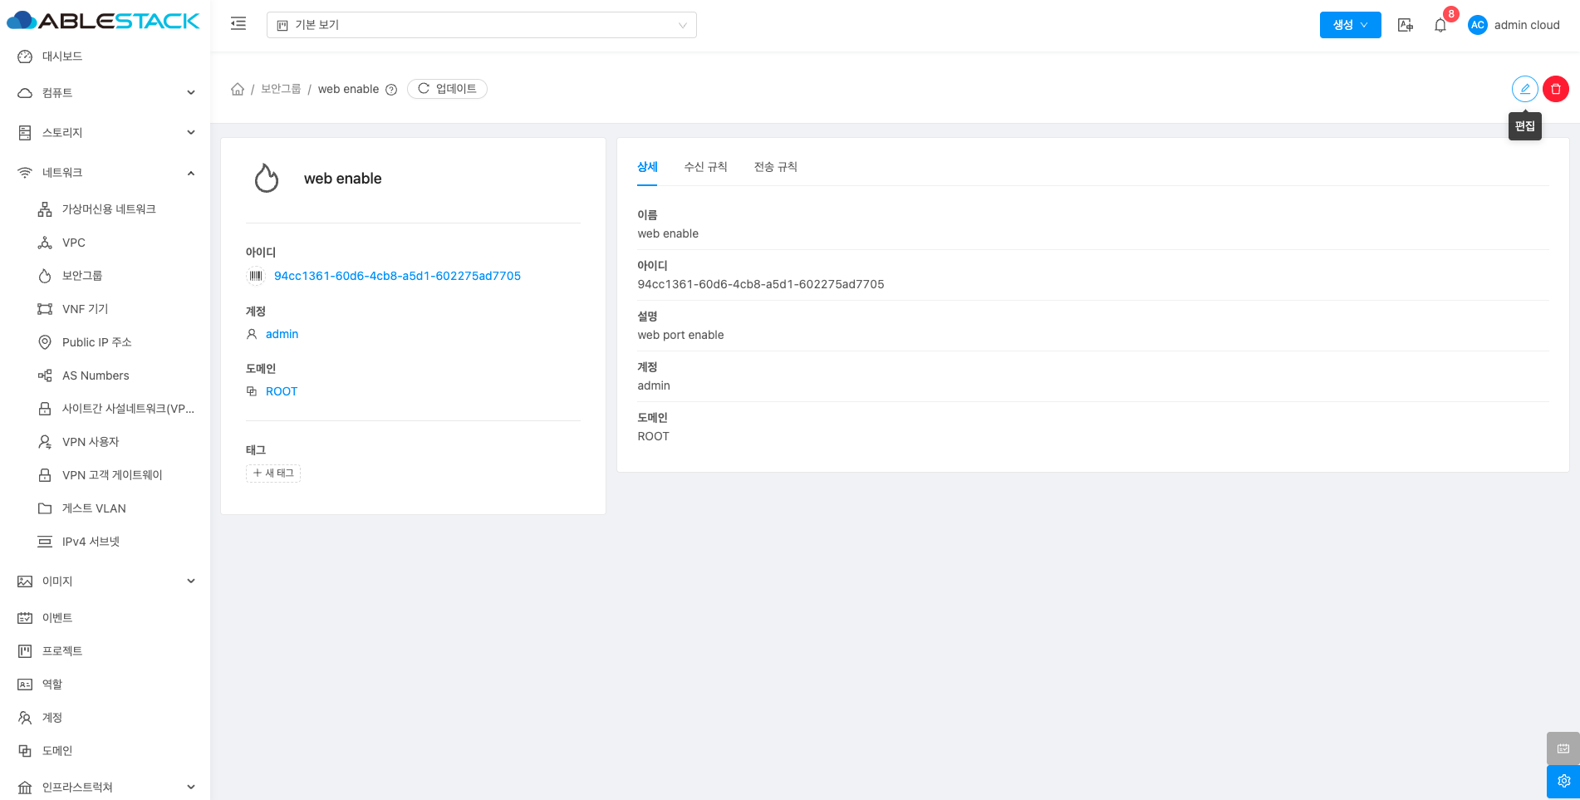Click the ID value in 상세 details
1580x800 pixels.
761,284
